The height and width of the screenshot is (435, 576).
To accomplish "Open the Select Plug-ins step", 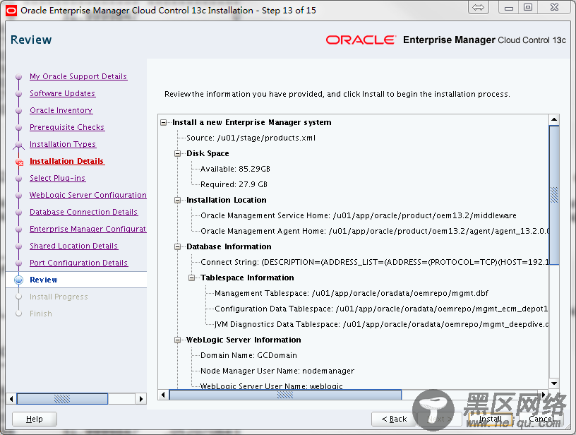I will [58, 178].
